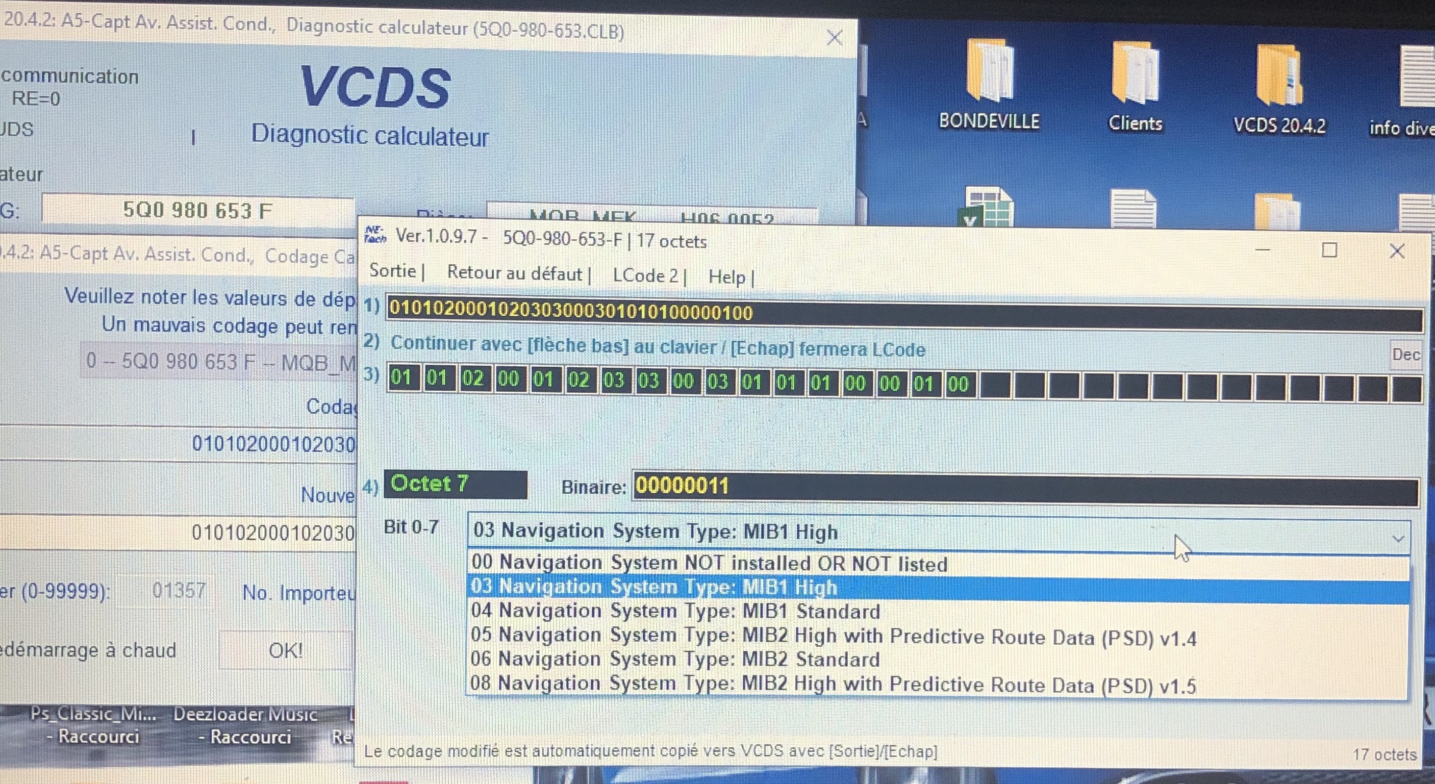1435x784 pixels.
Task: Click the Binaire field showing 00000011
Action: pyautogui.click(x=1025, y=488)
